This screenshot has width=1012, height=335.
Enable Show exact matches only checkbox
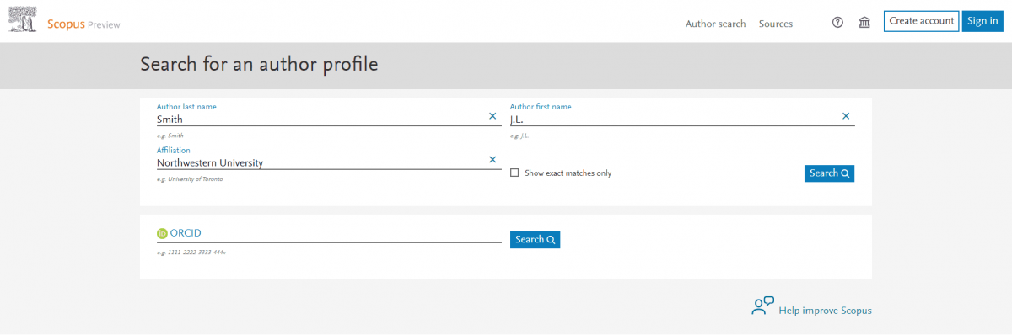pos(514,173)
